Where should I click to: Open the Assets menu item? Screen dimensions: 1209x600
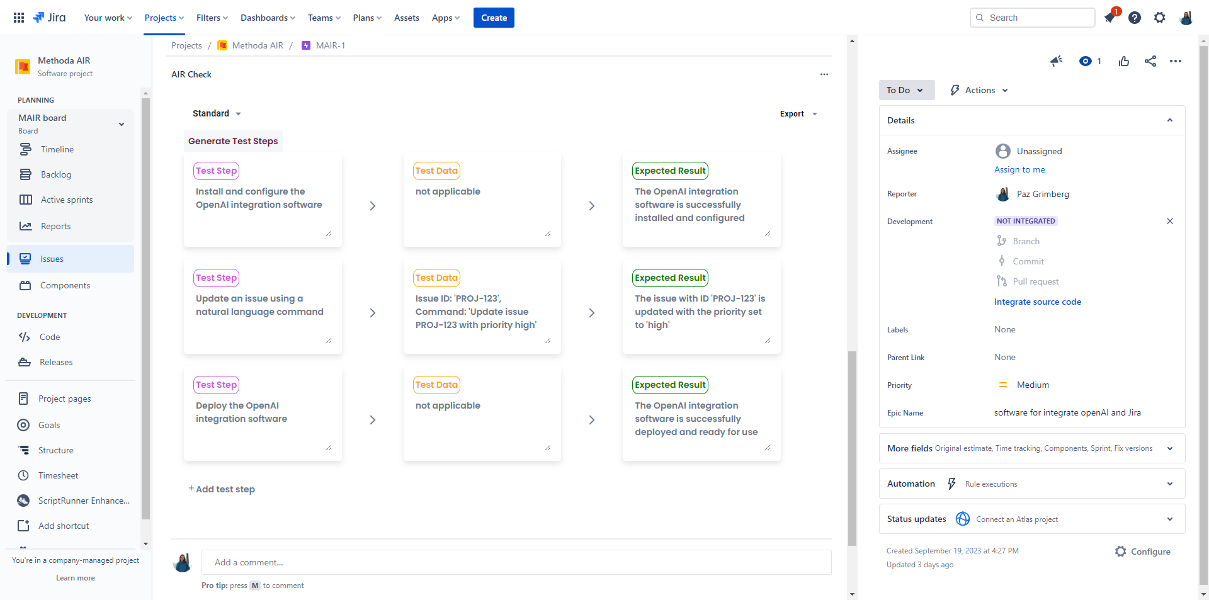(407, 18)
